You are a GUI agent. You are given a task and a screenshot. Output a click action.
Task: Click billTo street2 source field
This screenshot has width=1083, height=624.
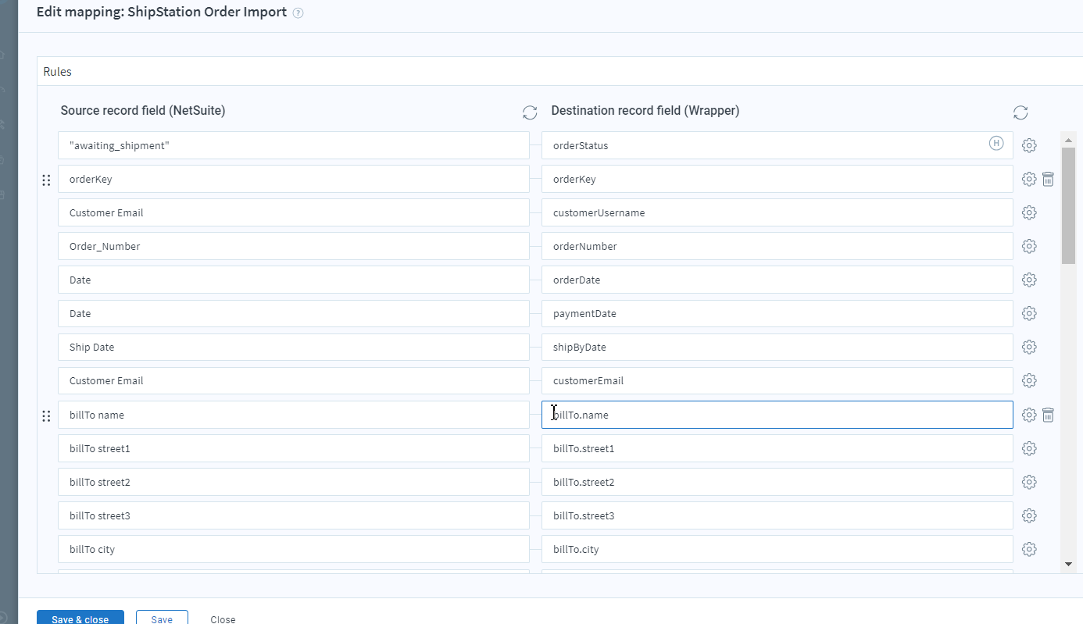click(294, 482)
